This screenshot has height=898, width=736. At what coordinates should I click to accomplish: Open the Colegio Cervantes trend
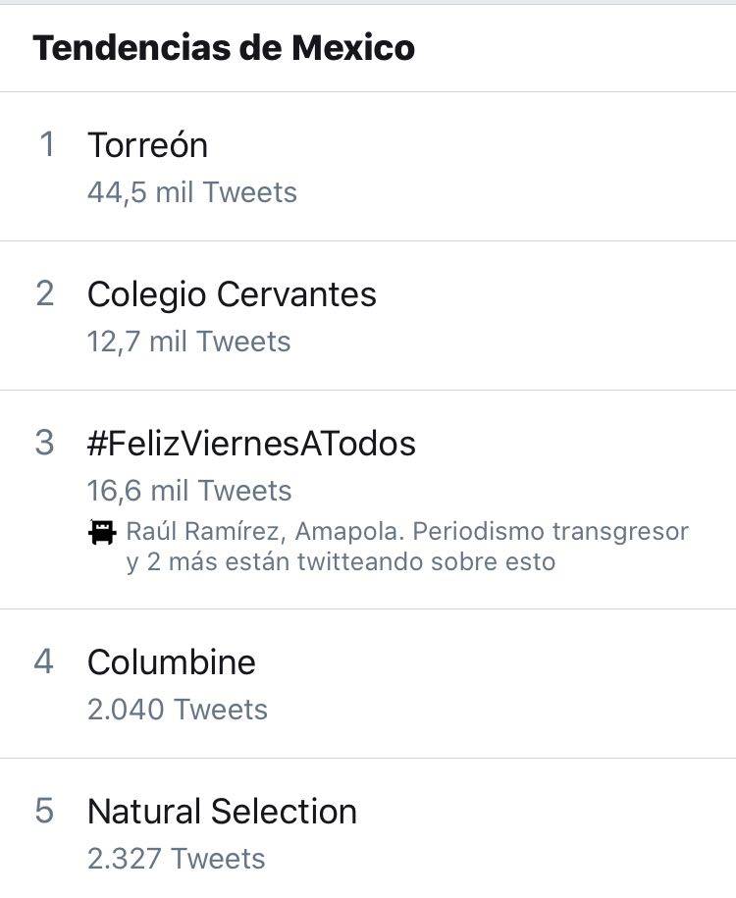click(232, 294)
